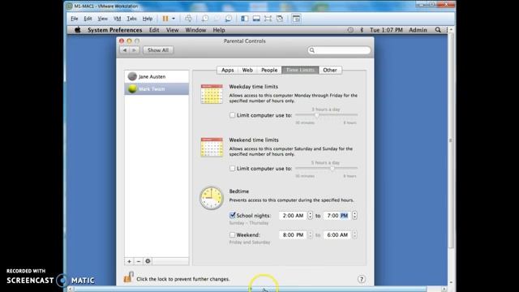This screenshot has height=292, width=519.
Task: Enable weekend Limit computer use checkbox
Action: pos(233,169)
